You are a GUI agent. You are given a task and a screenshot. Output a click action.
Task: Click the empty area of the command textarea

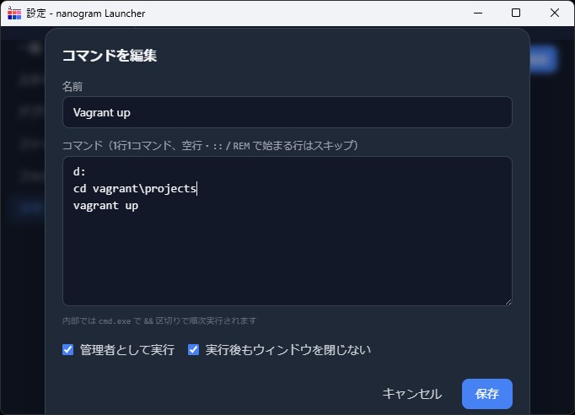click(287, 261)
